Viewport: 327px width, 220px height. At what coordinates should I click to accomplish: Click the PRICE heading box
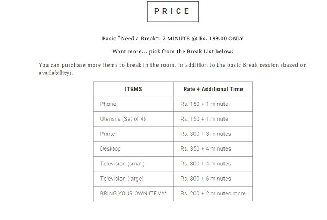click(173, 11)
